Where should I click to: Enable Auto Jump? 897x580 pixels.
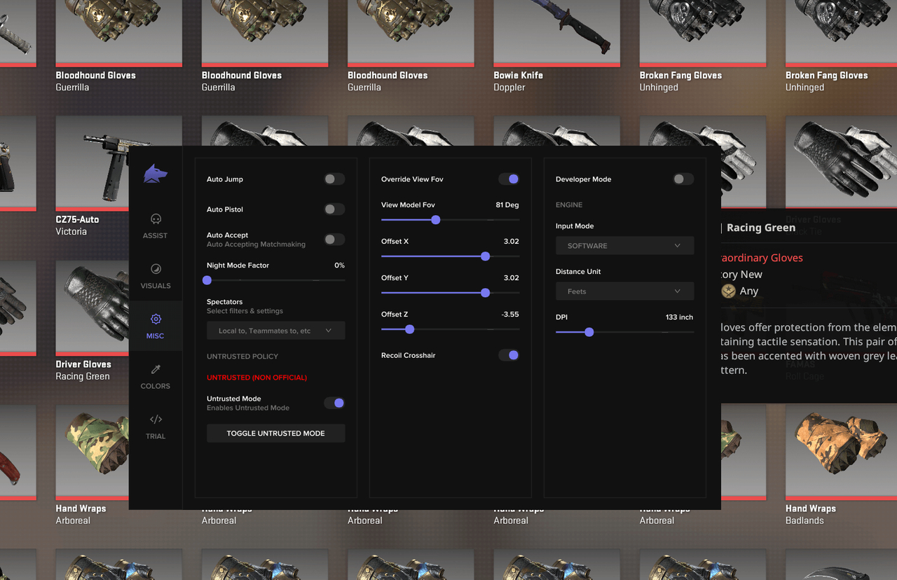(334, 179)
